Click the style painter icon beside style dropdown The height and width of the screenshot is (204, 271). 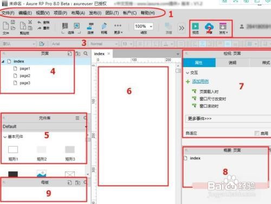click(x=42, y=44)
